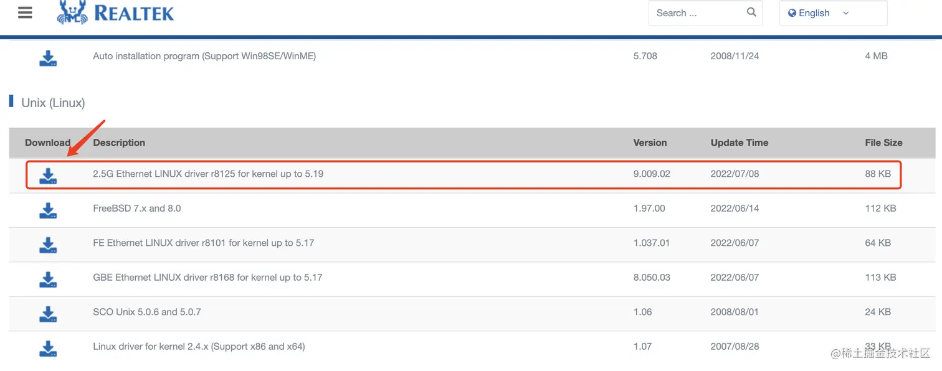Download the Linux kernel 2.4.x driver
Viewport: 942px width, 371px height.
pos(48,349)
